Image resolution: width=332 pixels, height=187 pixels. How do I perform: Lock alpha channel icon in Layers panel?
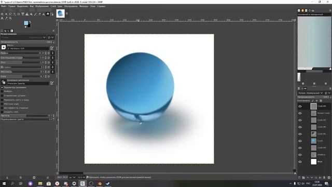point(321,101)
